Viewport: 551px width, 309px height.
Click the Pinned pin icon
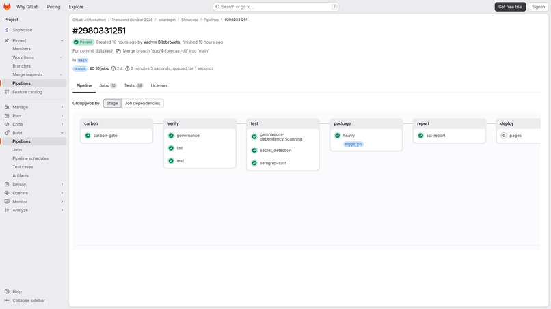point(7,41)
